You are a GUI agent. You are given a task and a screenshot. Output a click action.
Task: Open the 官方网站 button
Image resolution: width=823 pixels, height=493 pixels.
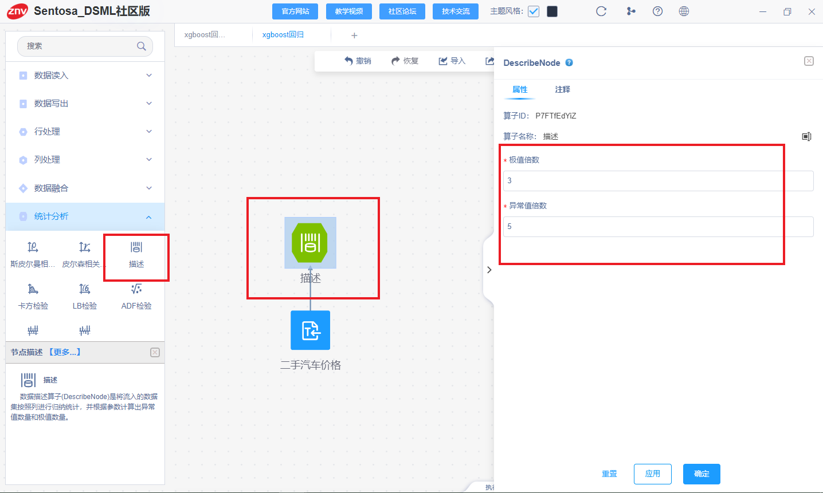pos(295,11)
